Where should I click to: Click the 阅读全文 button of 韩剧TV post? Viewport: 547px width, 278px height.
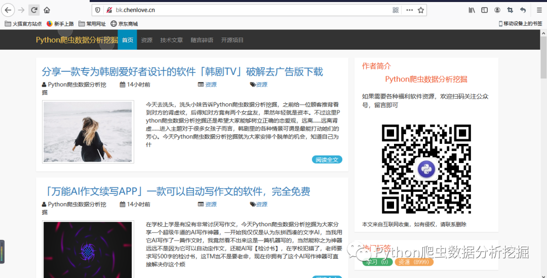(x=327, y=160)
